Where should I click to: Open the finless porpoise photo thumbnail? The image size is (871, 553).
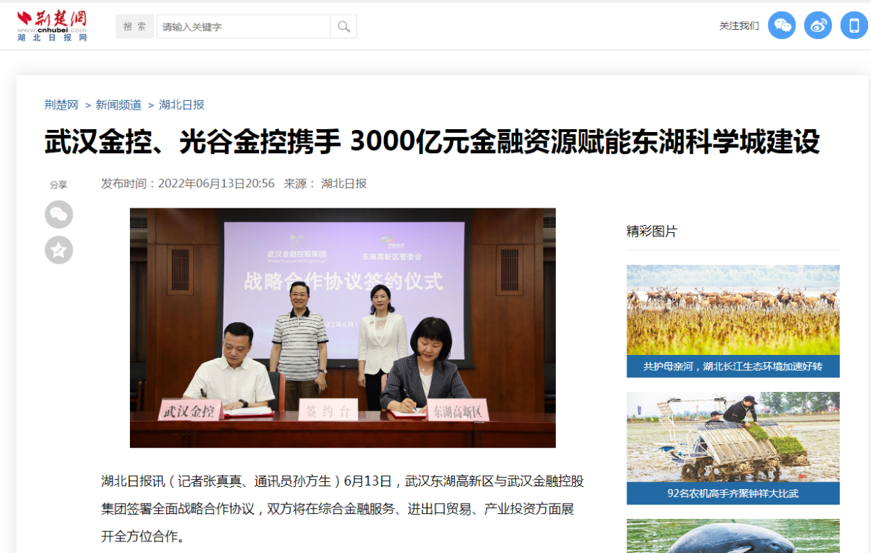click(733, 536)
